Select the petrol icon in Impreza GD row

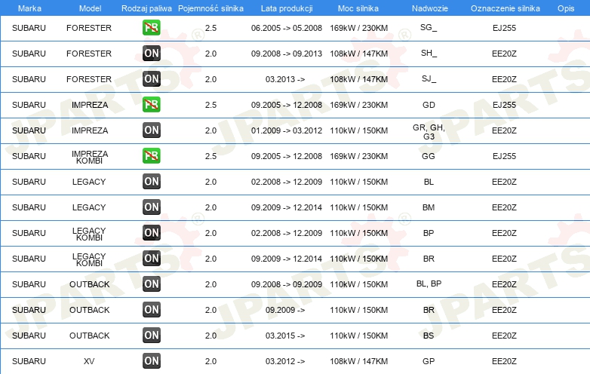pos(152,105)
